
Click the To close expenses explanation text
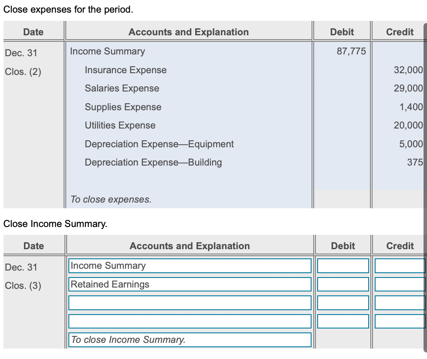(x=111, y=199)
